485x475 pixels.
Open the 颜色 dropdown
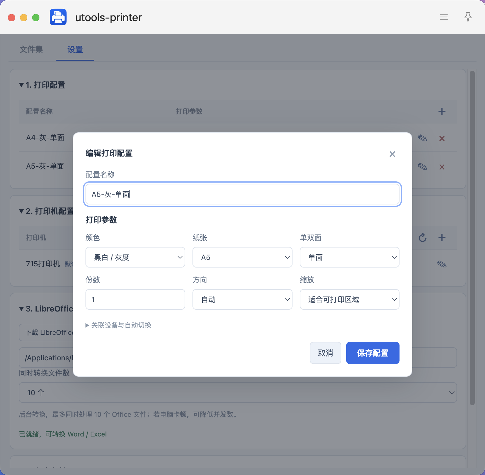coord(135,257)
